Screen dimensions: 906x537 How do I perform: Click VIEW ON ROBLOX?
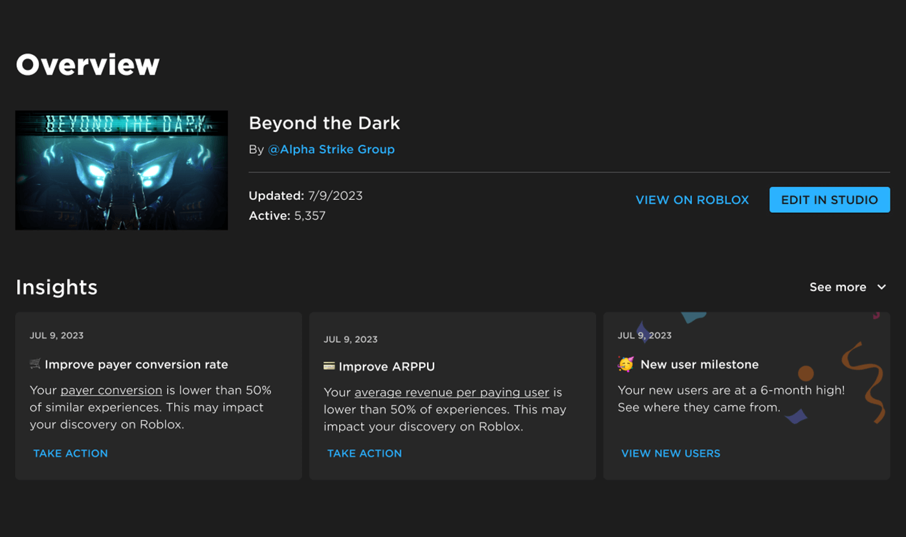point(692,200)
